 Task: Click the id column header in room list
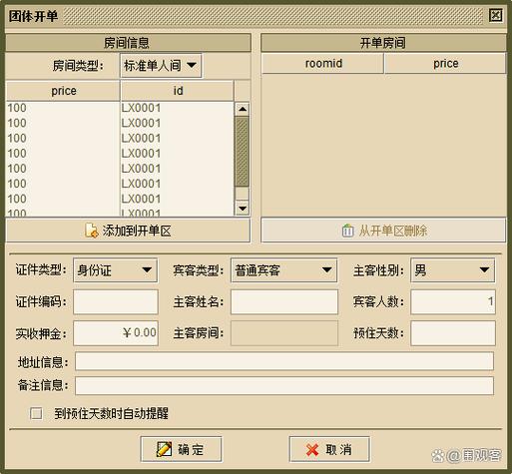(178, 91)
